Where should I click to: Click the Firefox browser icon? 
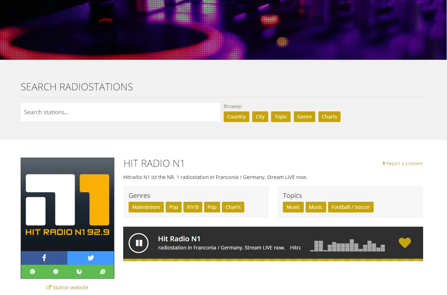point(79,272)
